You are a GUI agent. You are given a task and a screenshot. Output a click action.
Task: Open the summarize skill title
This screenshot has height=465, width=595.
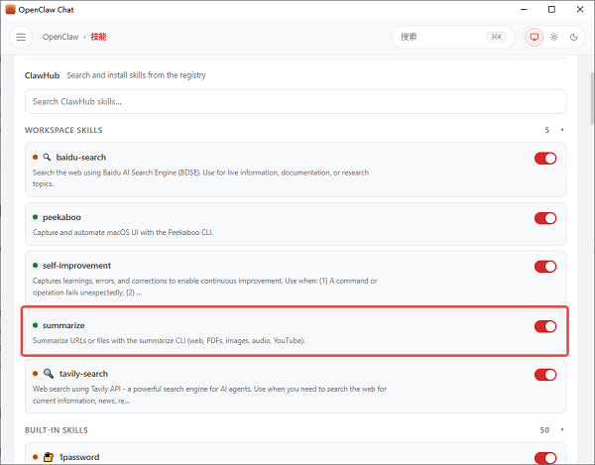[63, 325]
